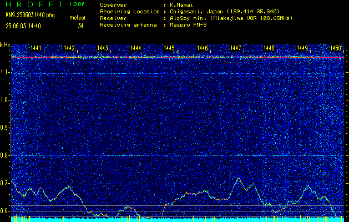This screenshot has height=222, width=349.
Task: Click Maspro FM-3 antenna text
Action: tap(188, 25)
